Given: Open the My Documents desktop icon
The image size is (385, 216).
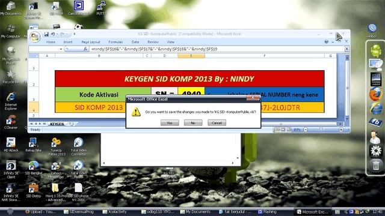Looking at the screenshot, I should (x=11, y=8).
